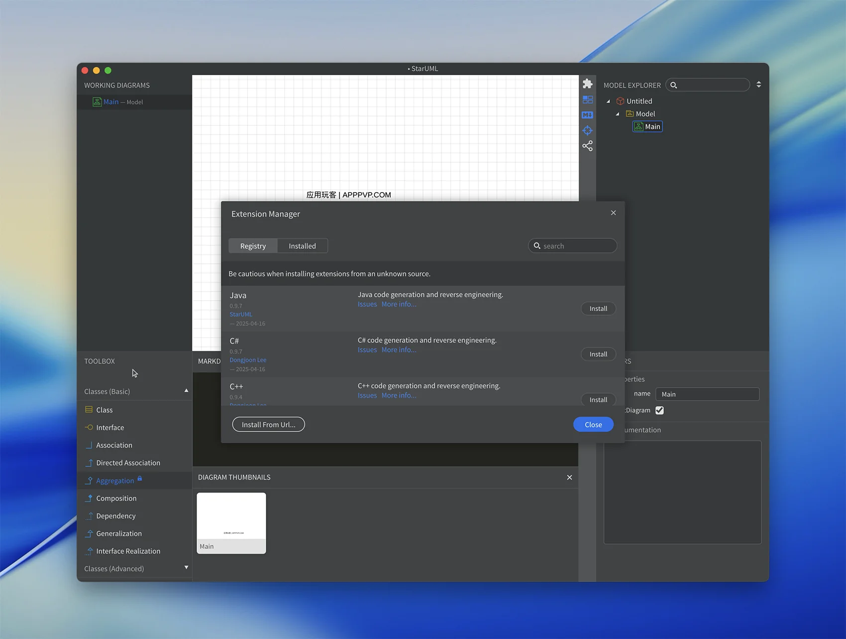Viewport: 846px width, 639px height.
Task: Switch to the Installed tab
Action: pyautogui.click(x=302, y=246)
